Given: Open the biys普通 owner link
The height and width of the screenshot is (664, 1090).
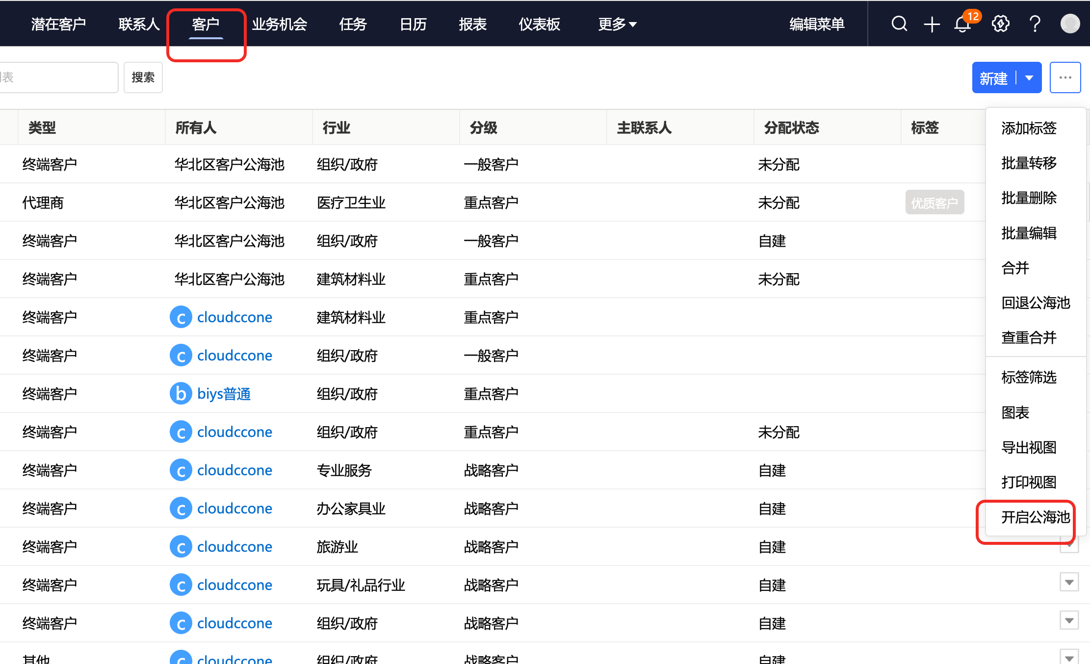Looking at the screenshot, I should tap(224, 394).
